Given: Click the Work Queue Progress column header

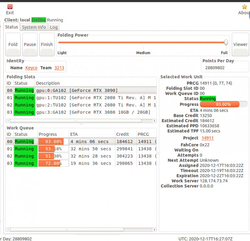Looking at the screenshot, I should click(53, 134).
